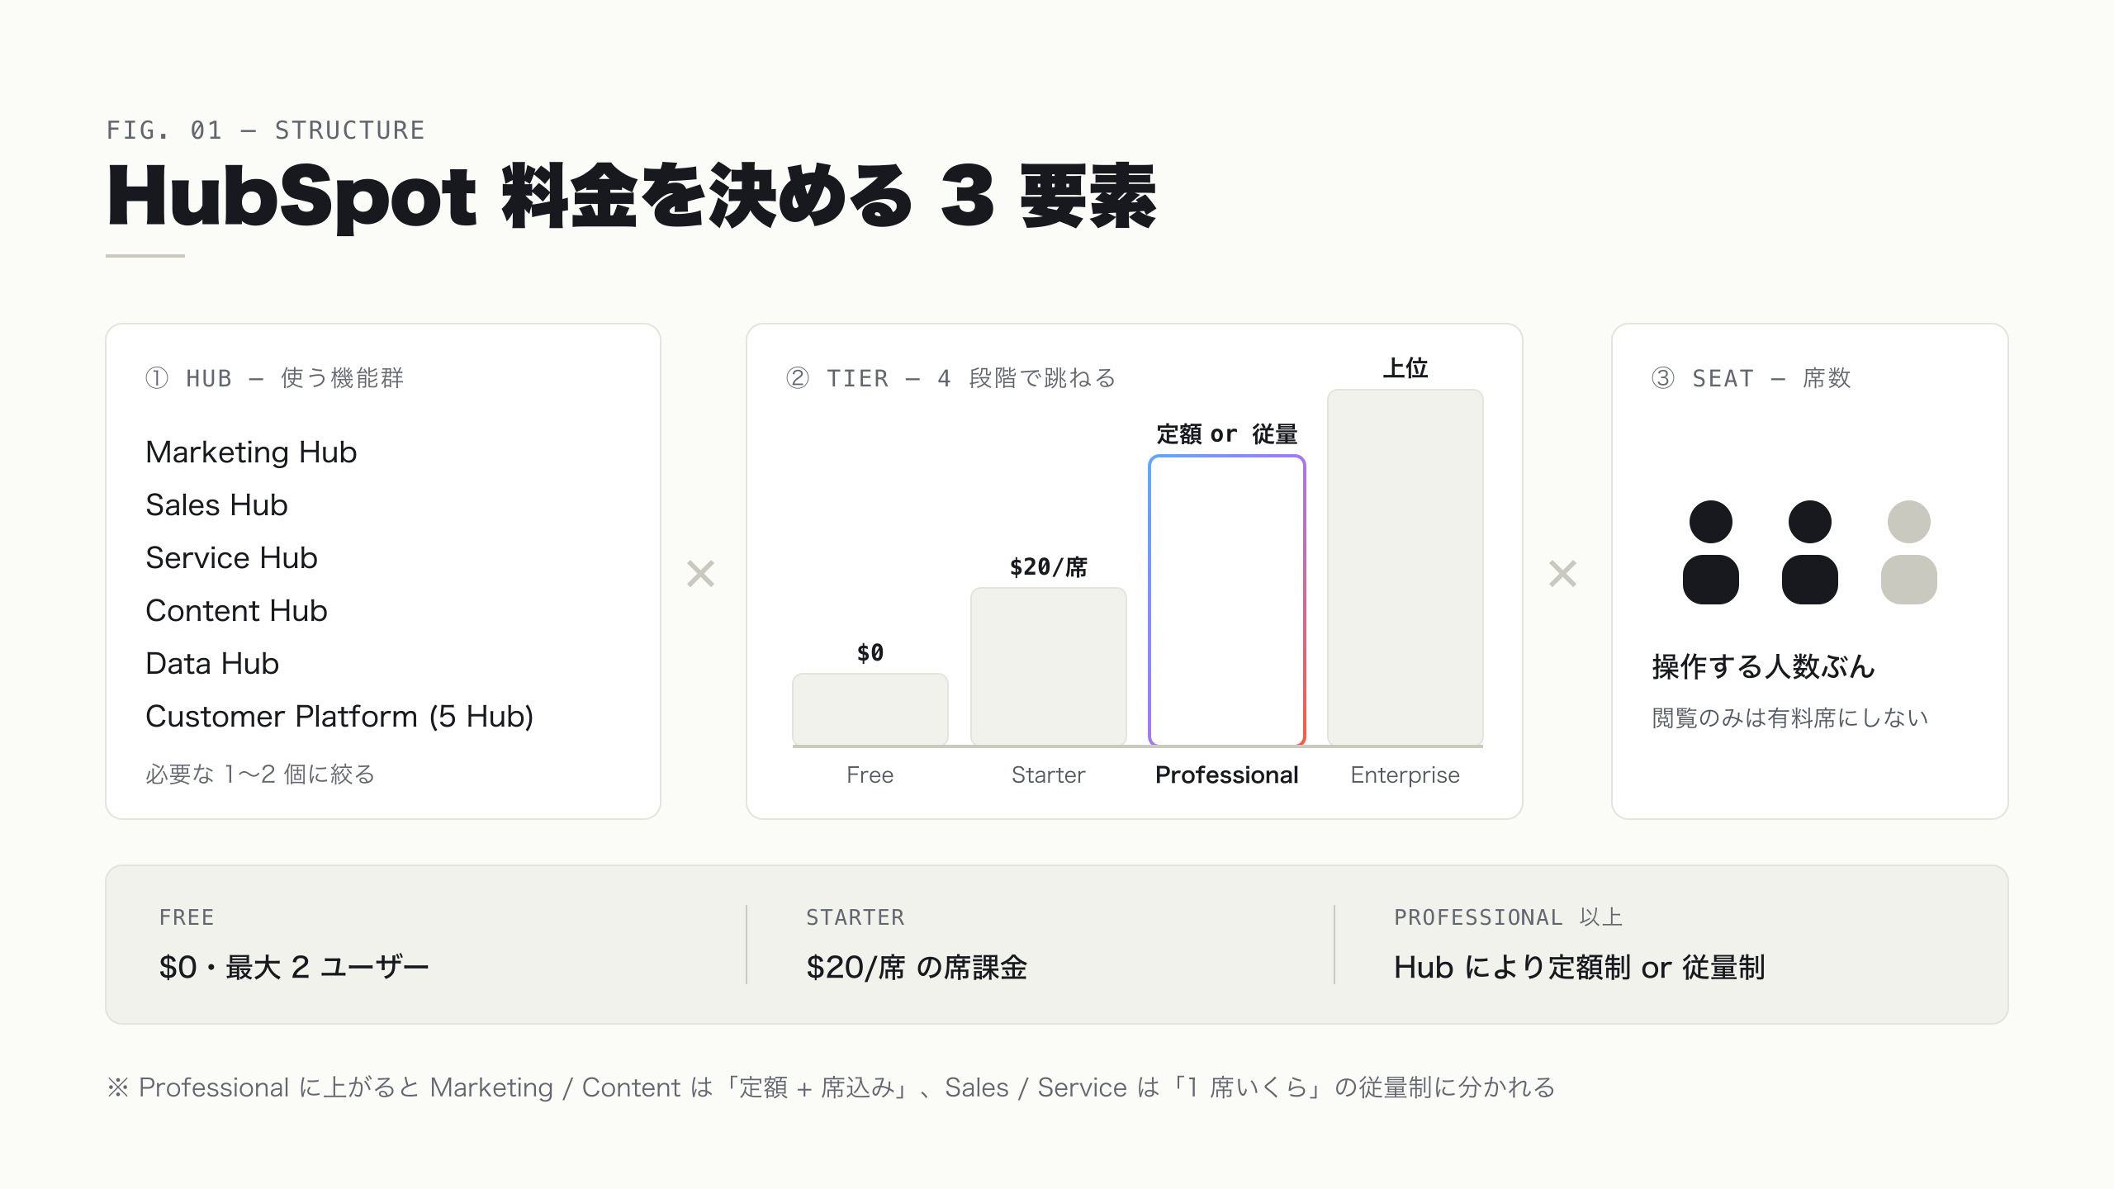
Task: Click the 'FIG. 01 — STRUCTURE' caption
Action: [266, 130]
